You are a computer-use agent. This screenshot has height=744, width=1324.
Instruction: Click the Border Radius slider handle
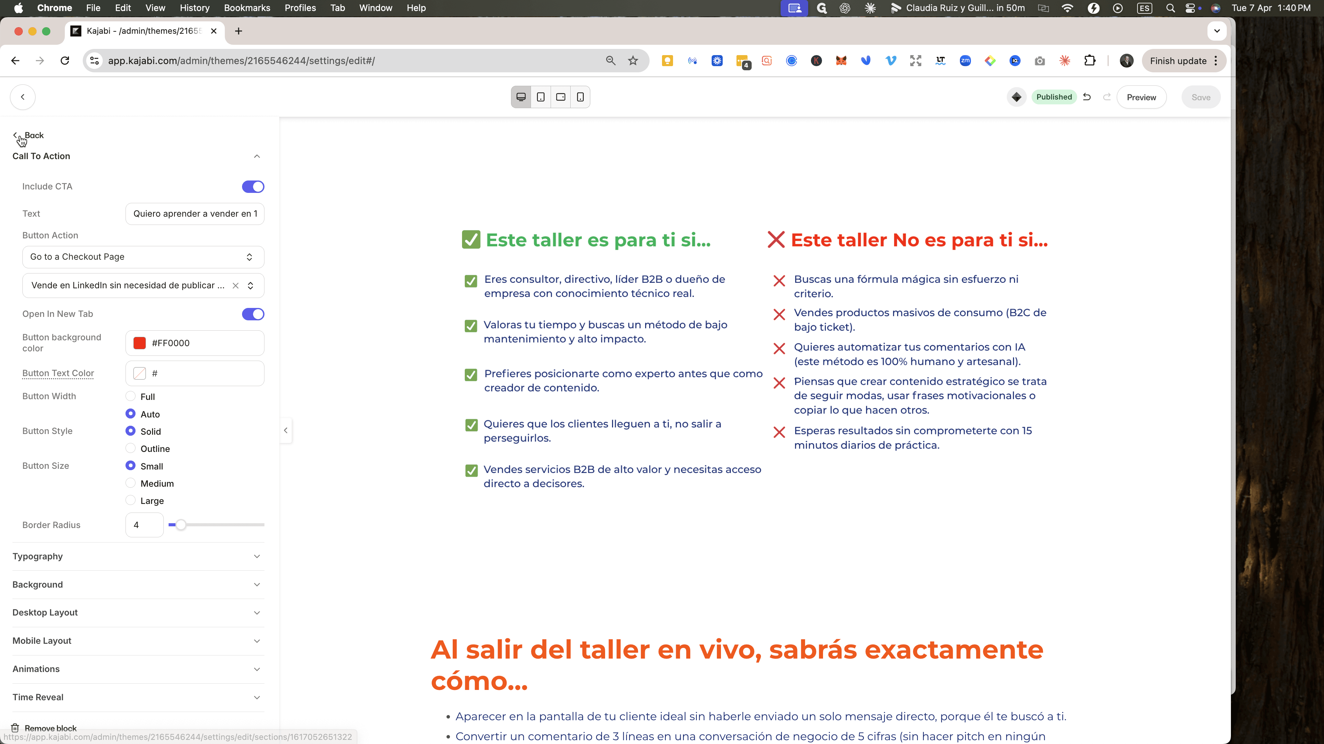pyautogui.click(x=180, y=525)
